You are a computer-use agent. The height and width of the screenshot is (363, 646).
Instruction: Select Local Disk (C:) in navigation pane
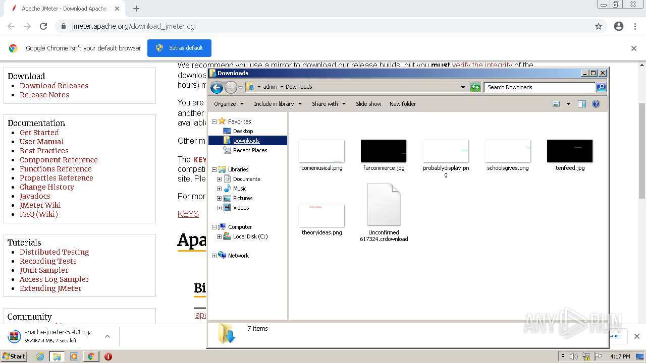(x=250, y=236)
